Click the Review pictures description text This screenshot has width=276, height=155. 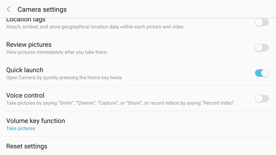(57, 52)
